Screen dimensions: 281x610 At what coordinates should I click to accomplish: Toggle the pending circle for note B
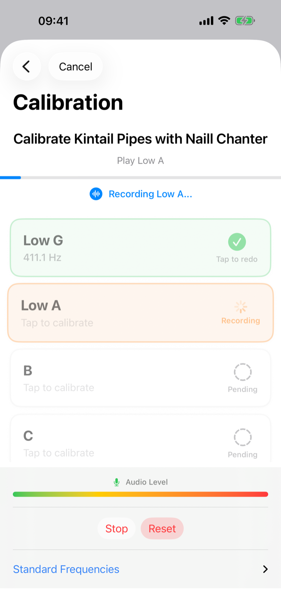tap(242, 372)
